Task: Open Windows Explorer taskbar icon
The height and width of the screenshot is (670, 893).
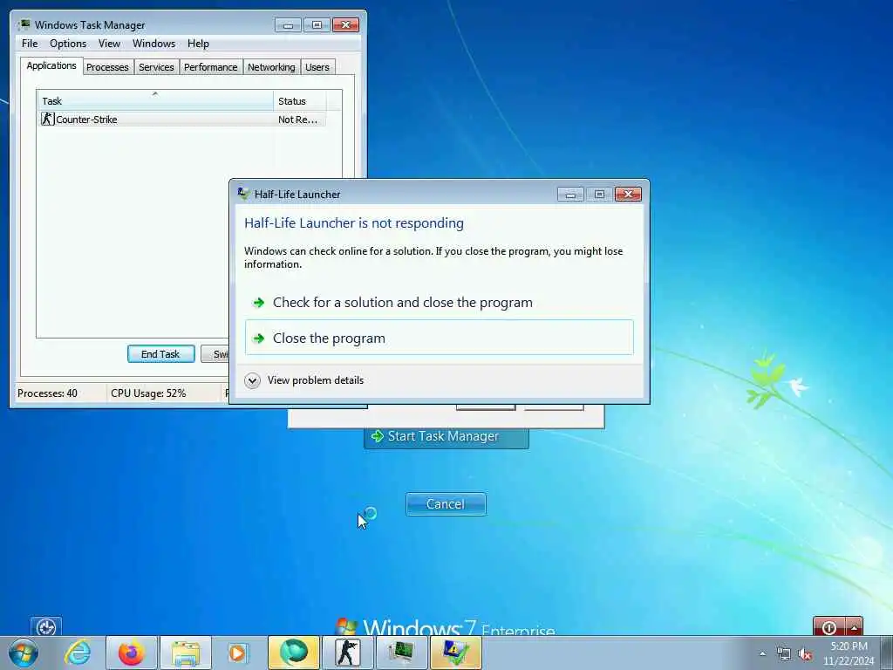Action: (x=186, y=653)
